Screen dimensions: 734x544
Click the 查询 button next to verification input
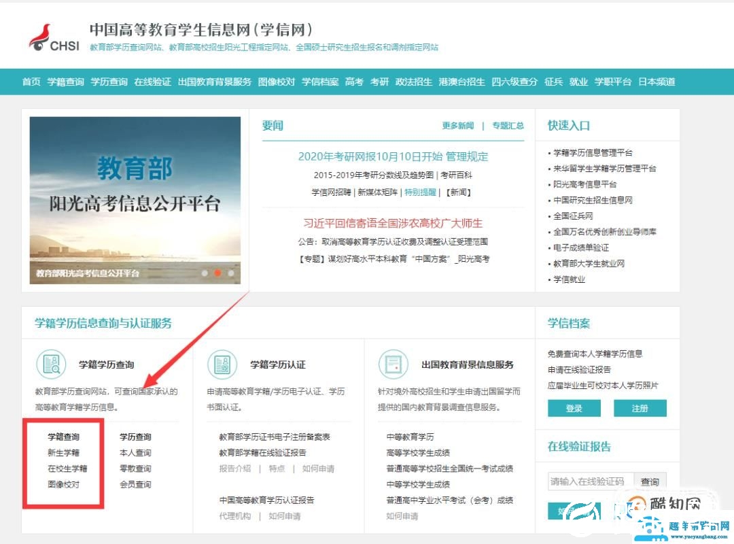[x=650, y=481]
